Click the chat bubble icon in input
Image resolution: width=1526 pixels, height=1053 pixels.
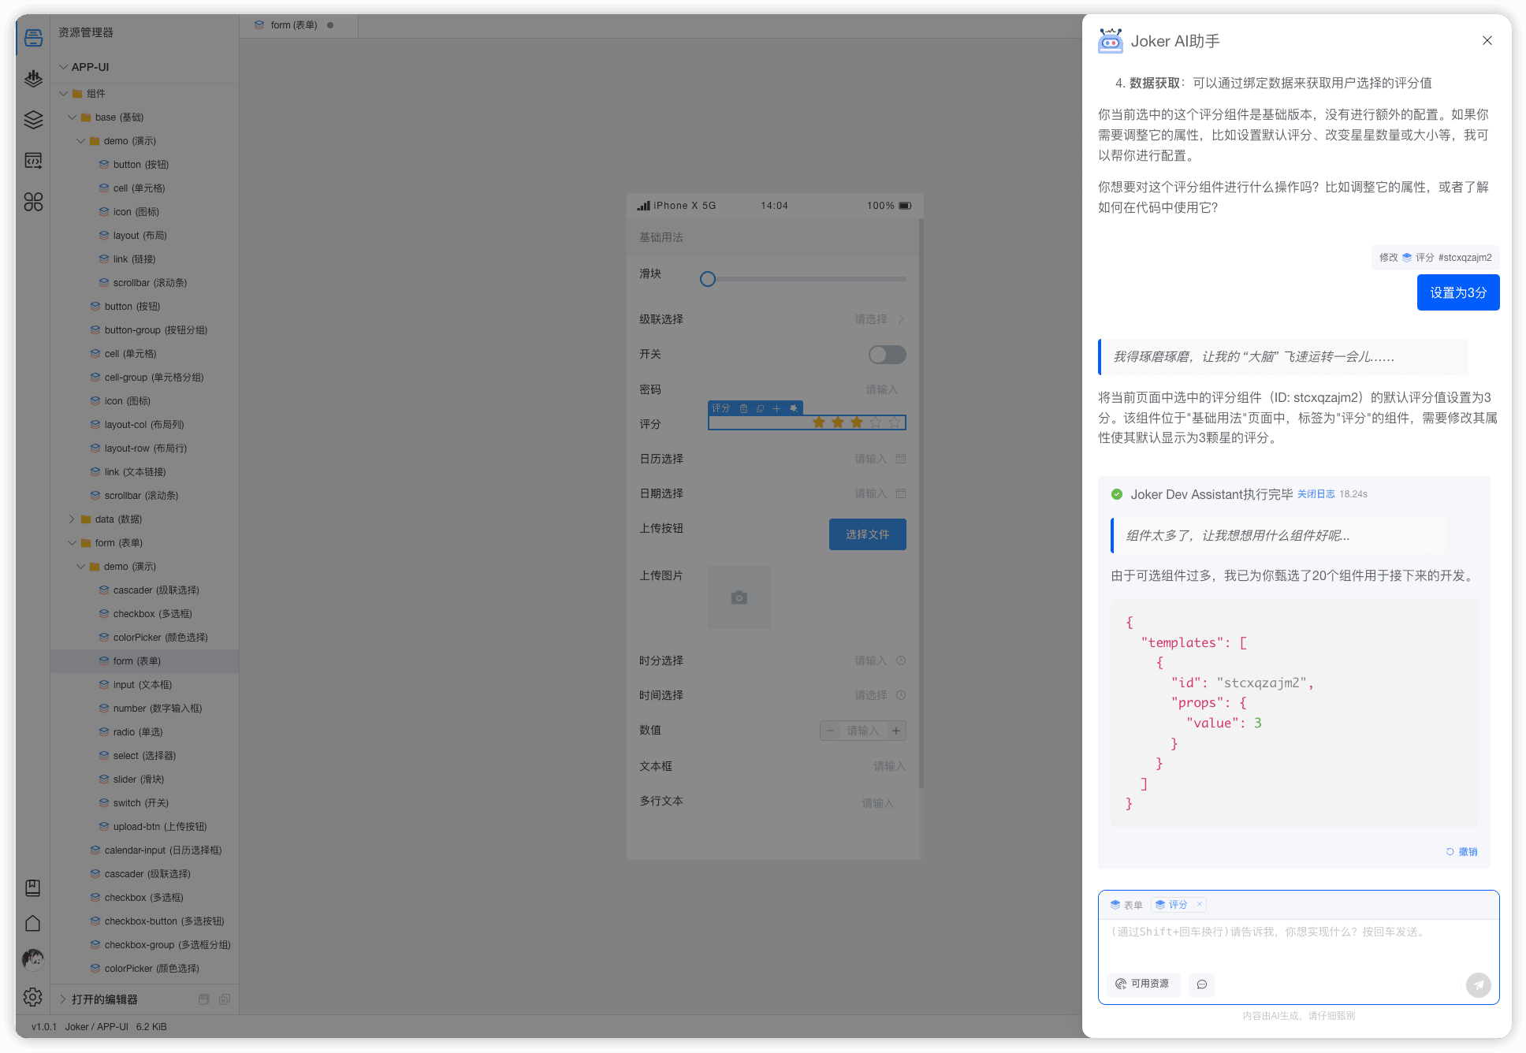pyautogui.click(x=1201, y=984)
